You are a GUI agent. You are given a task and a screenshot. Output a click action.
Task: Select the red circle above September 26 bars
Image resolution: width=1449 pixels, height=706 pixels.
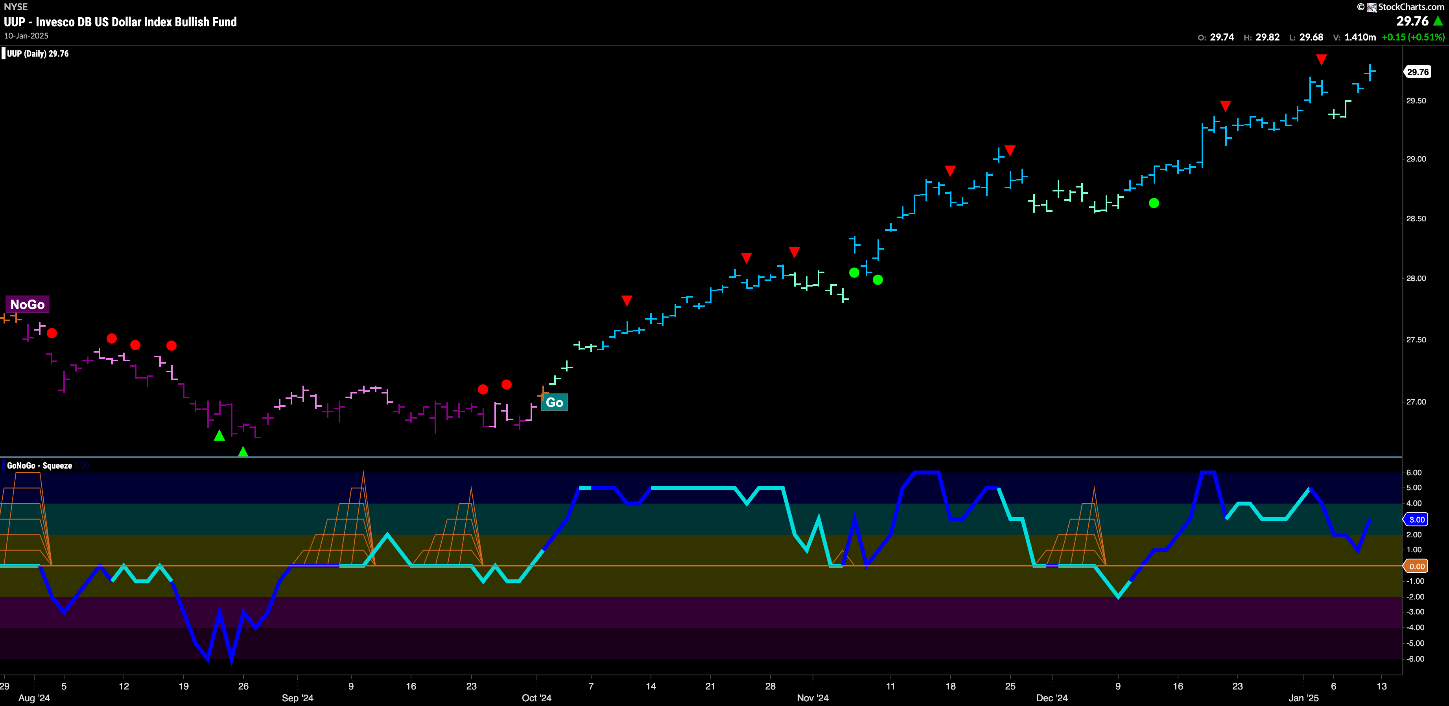506,384
